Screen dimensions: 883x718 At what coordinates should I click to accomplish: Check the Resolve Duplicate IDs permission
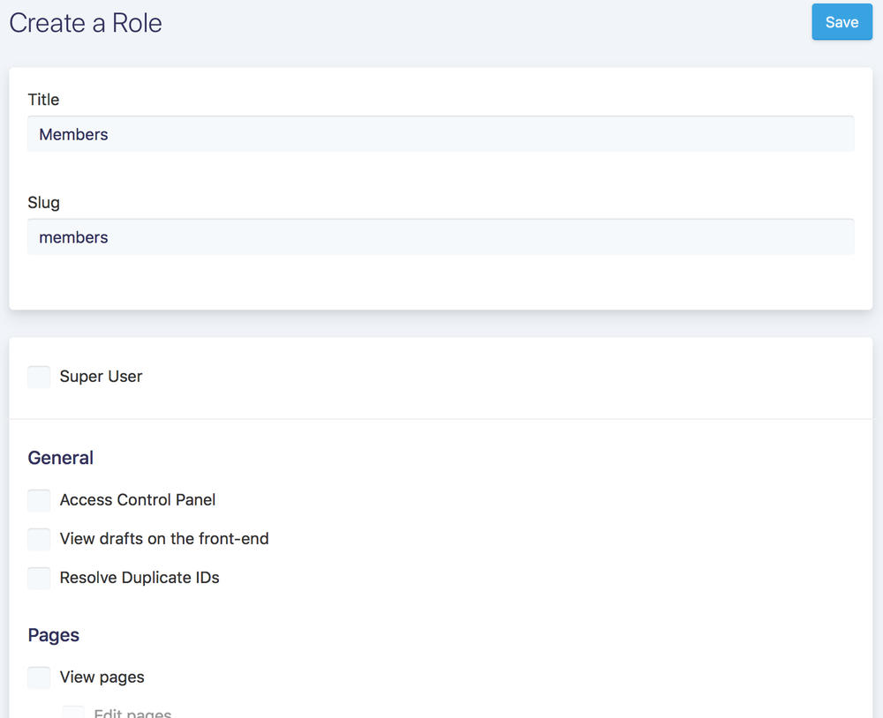[39, 578]
